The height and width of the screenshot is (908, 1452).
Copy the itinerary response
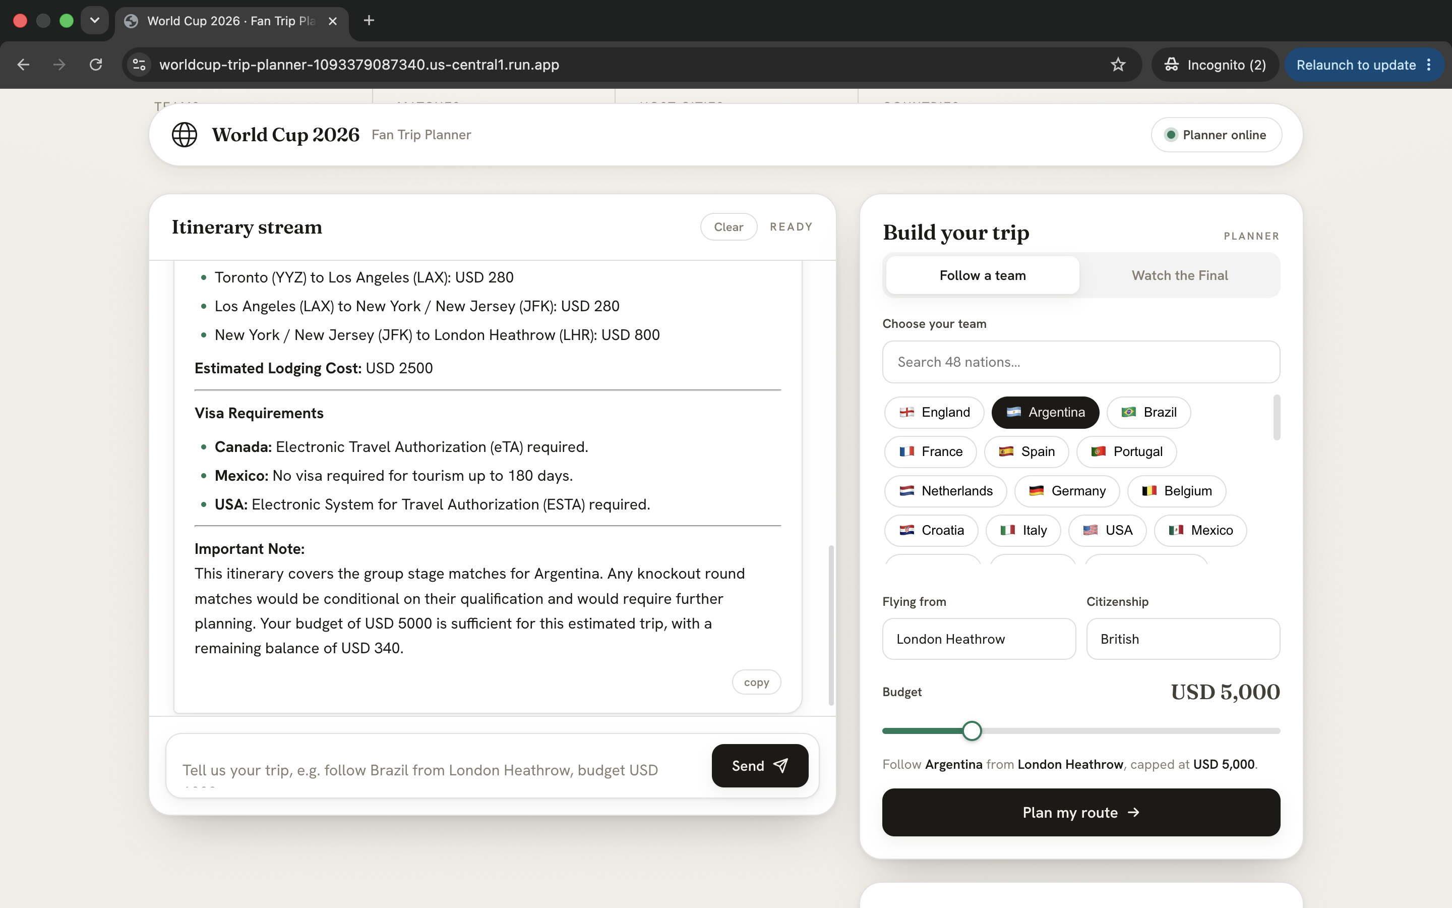click(x=756, y=682)
